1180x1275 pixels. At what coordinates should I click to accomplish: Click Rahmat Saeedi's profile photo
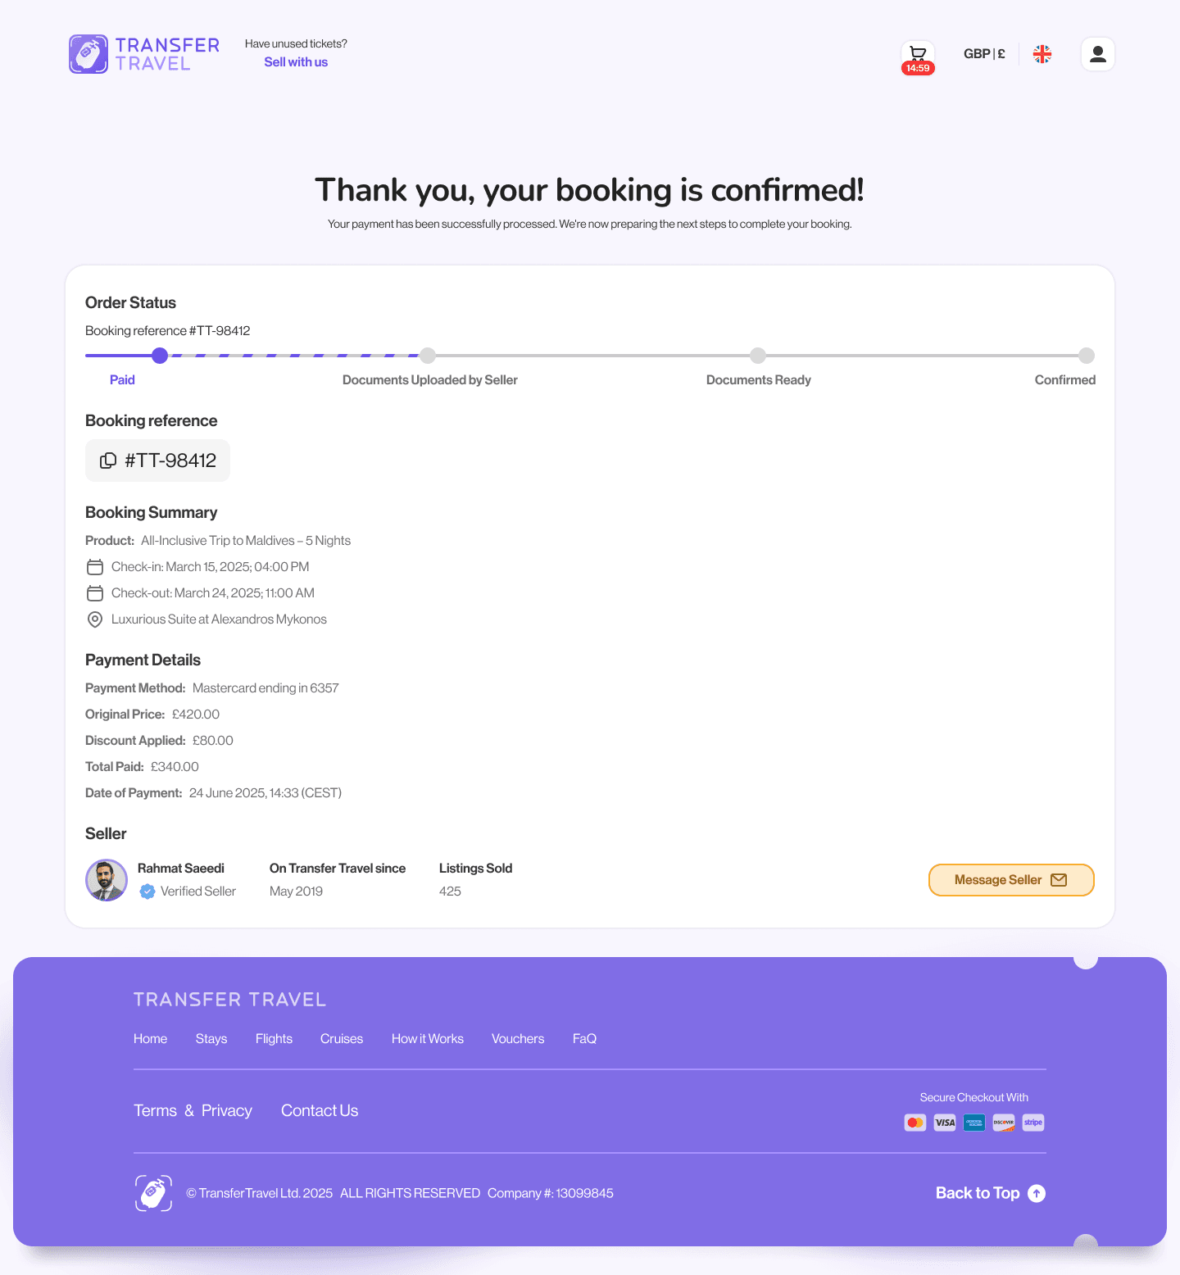click(x=107, y=880)
